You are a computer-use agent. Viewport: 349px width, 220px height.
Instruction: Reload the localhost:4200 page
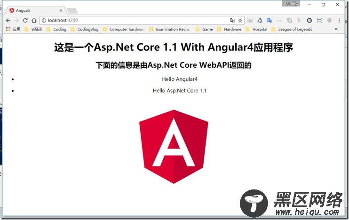(25, 21)
